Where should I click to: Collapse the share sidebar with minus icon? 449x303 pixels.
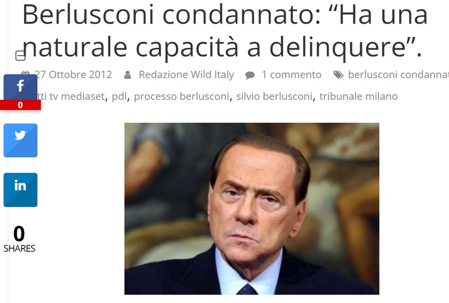(x=20, y=56)
